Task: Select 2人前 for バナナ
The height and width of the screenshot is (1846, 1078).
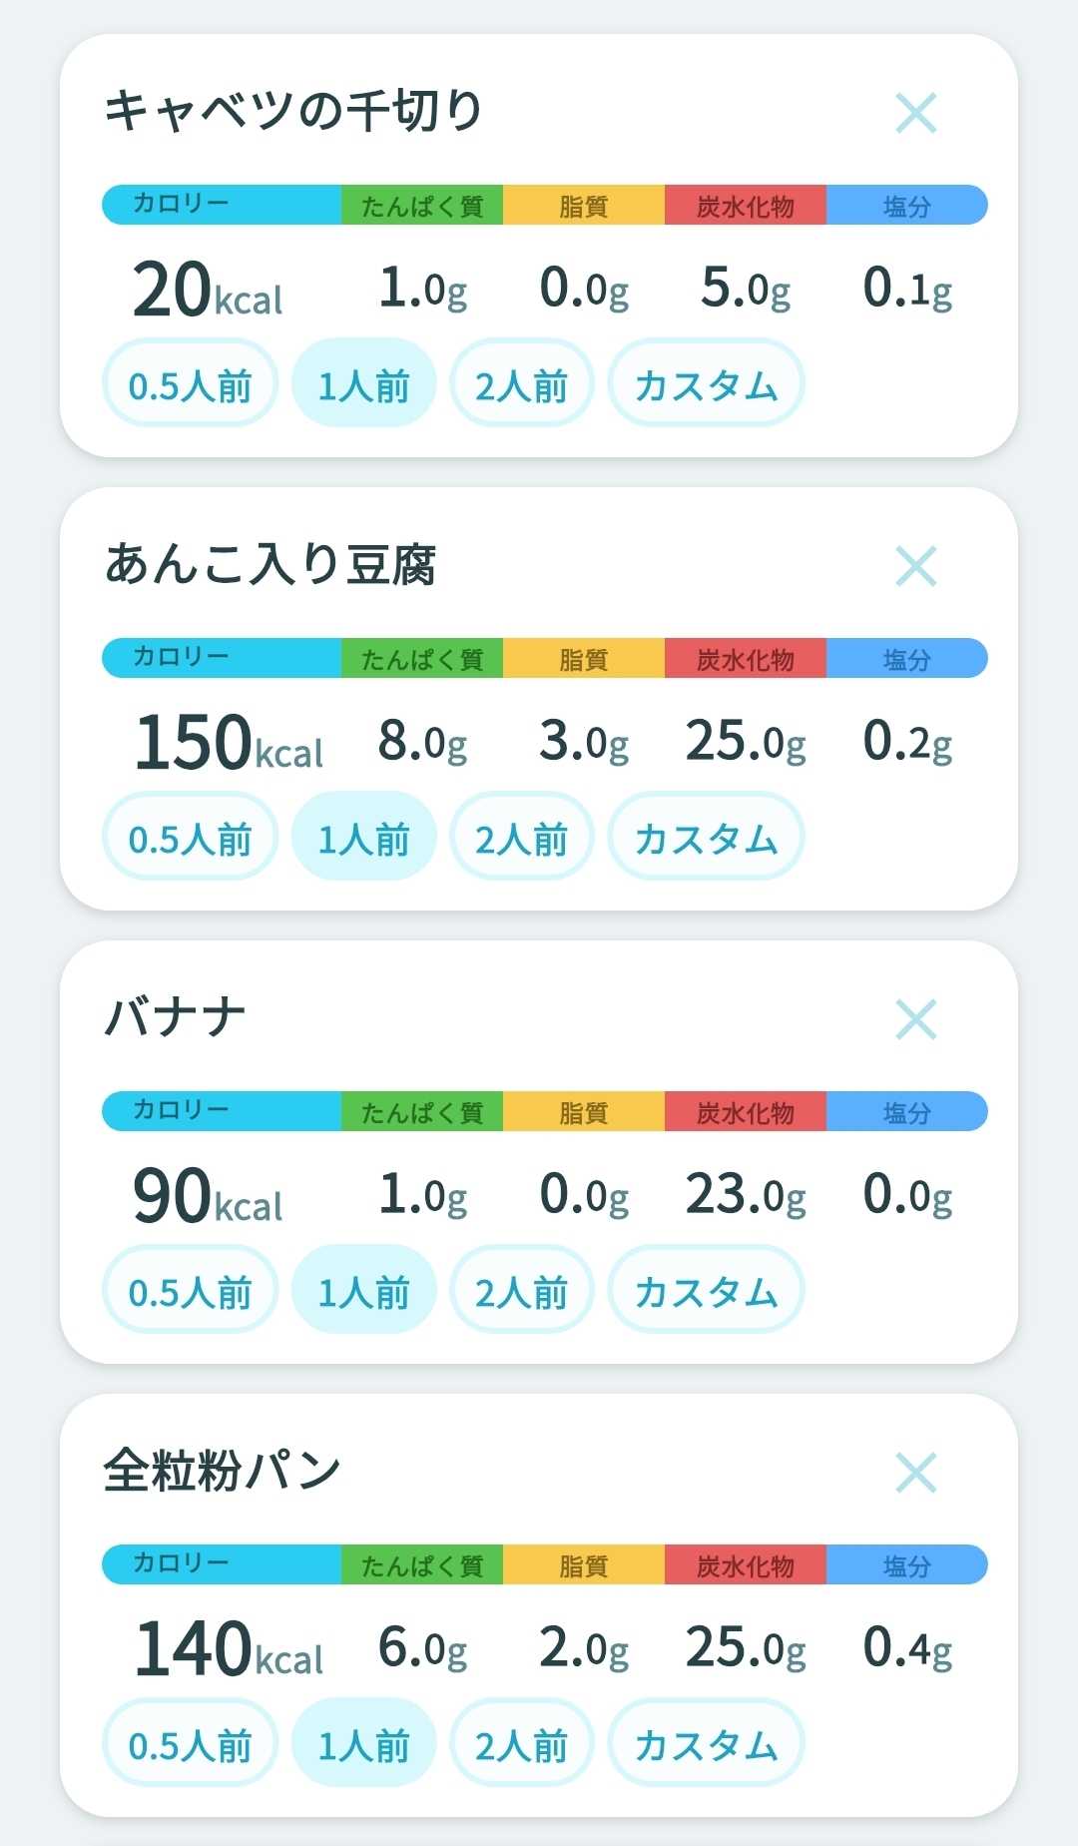Action: [x=521, y=1290]
